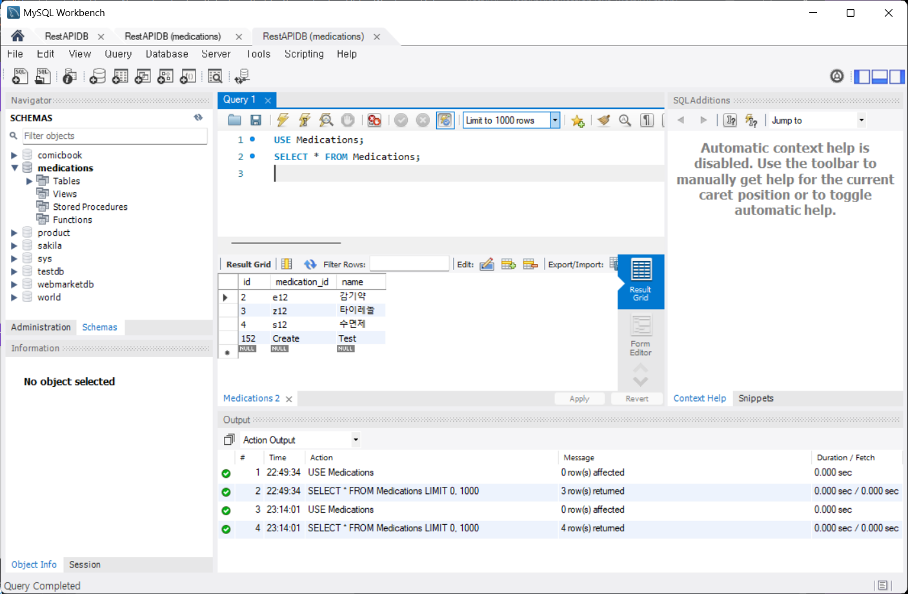
Task: Open an SQL script file in new tab
Action: coord(43,76)
